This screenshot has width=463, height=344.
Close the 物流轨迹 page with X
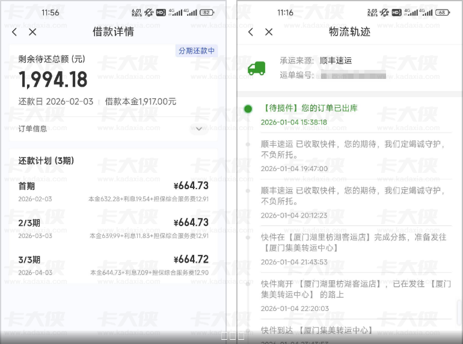pyautogui.click(x=269, y=32)
